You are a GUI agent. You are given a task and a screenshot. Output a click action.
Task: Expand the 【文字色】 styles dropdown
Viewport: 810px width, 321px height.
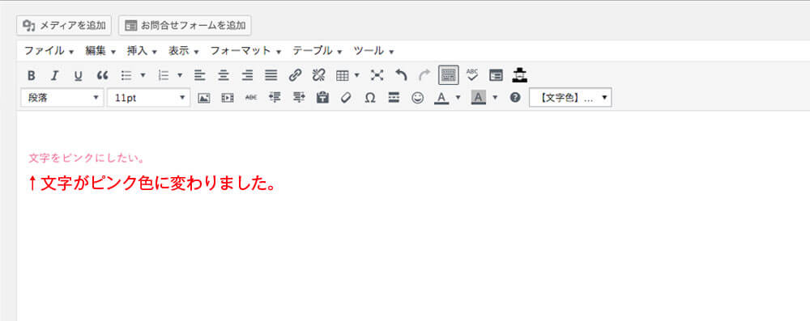tap(570, 98)
